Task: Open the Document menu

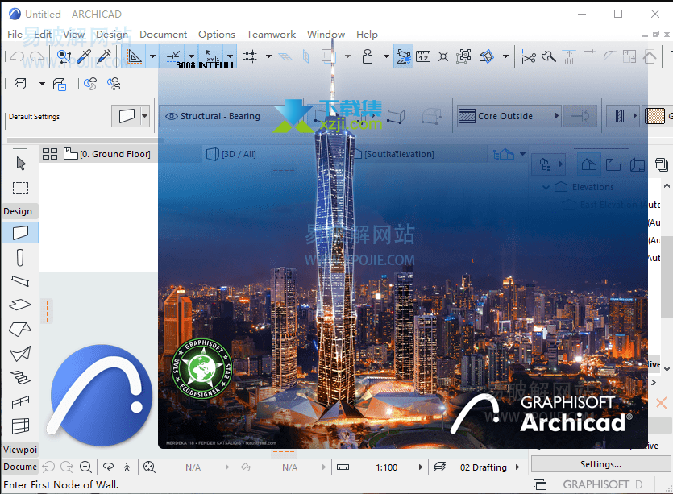Action: pyautogui.click(x=163, y=35)
